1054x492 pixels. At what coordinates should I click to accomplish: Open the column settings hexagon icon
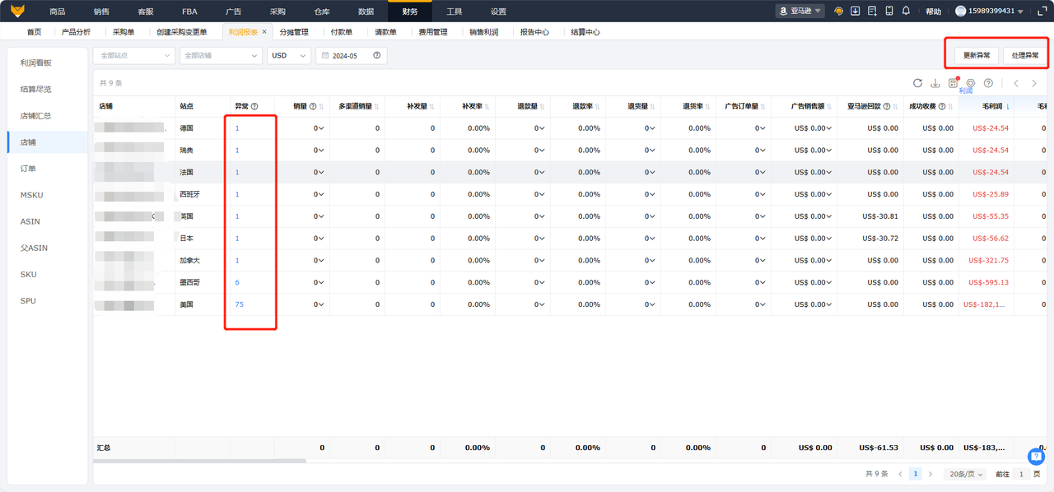(x=971, y=83)
